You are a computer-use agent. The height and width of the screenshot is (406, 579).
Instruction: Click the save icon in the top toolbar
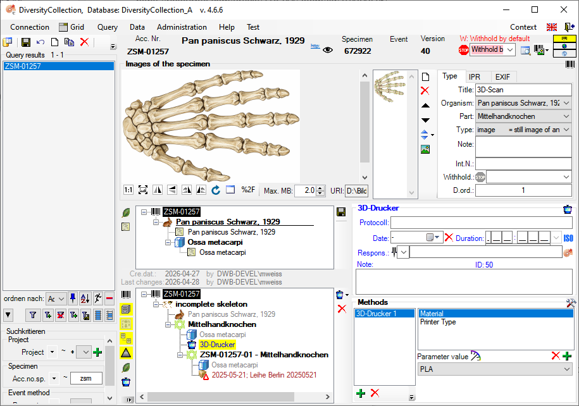(26, 42)
